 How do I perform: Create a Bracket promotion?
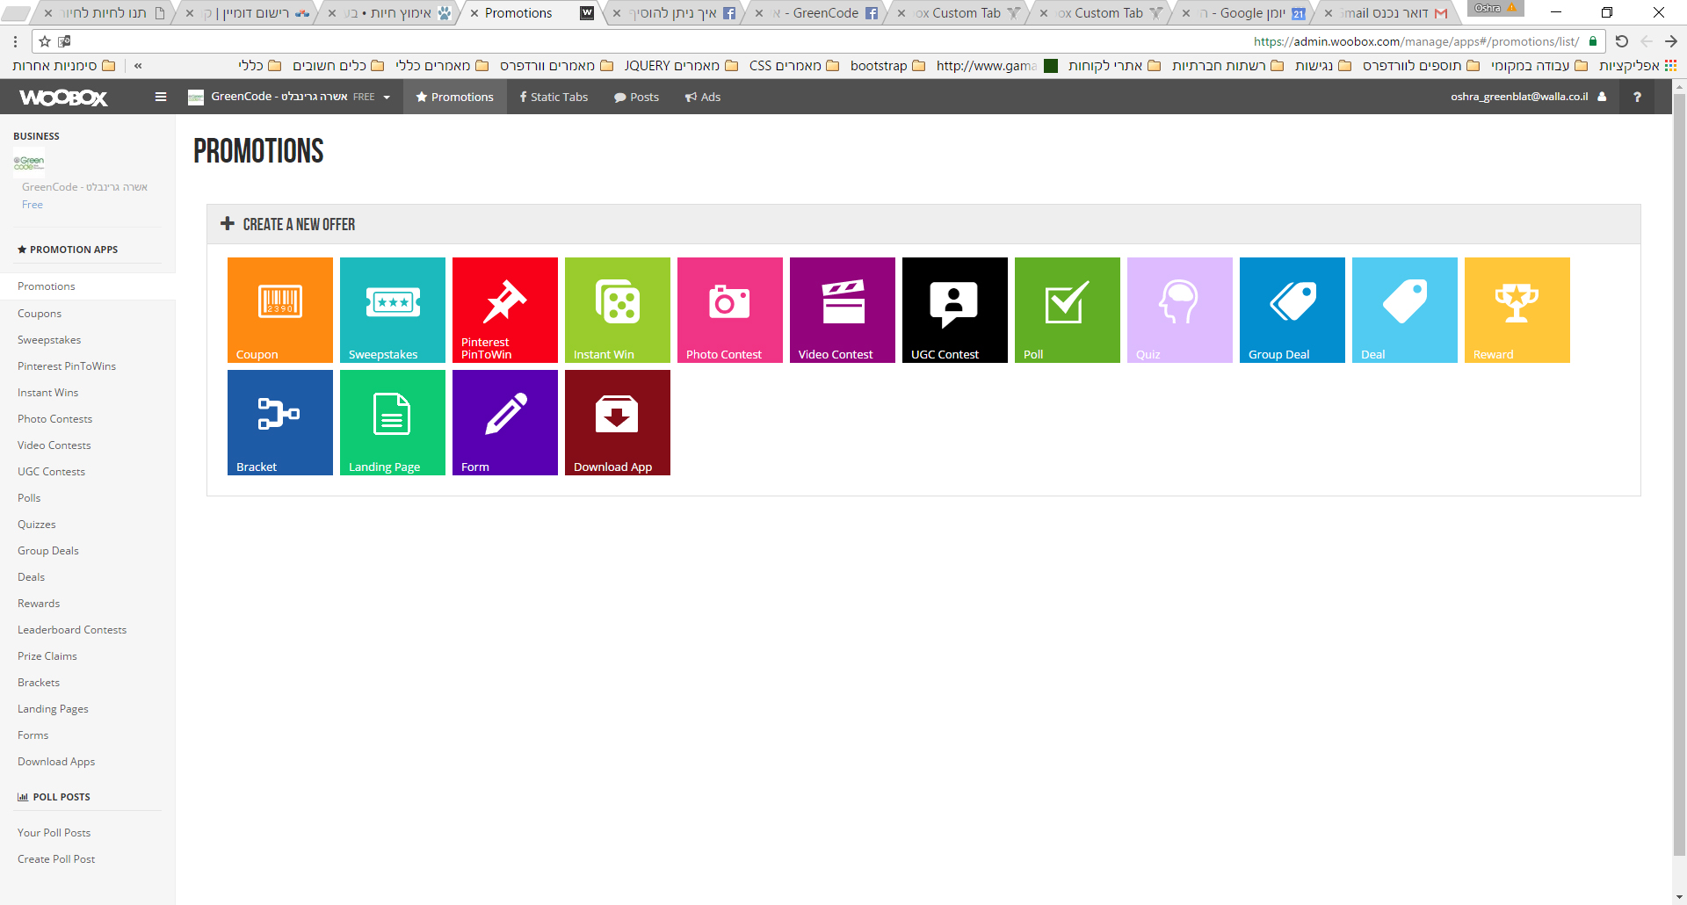[279, 422]
